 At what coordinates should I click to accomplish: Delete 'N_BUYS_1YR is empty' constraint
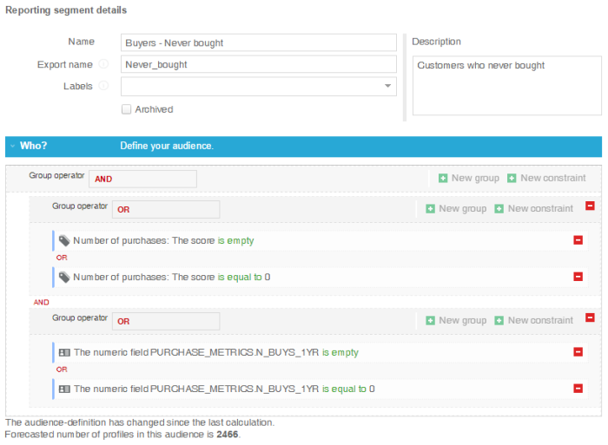tap(578, 352)
